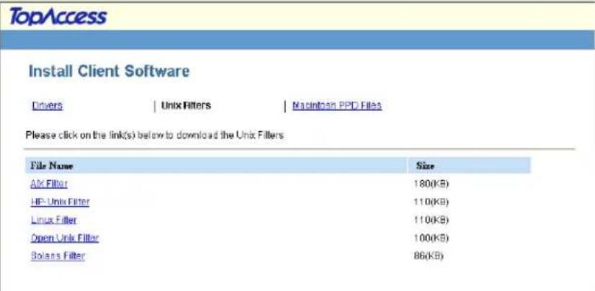Download the AIX Filter file
The width and height of the screenshot is (595, 291).
tap(49, 184)
